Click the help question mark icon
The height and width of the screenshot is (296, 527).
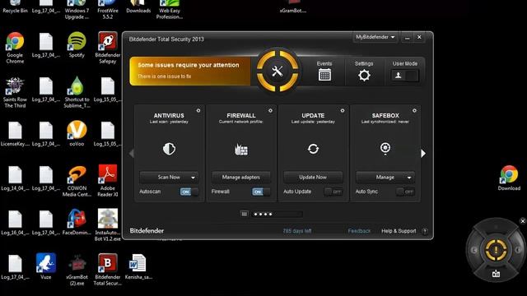pyautogui.click(x=425, y=231)
